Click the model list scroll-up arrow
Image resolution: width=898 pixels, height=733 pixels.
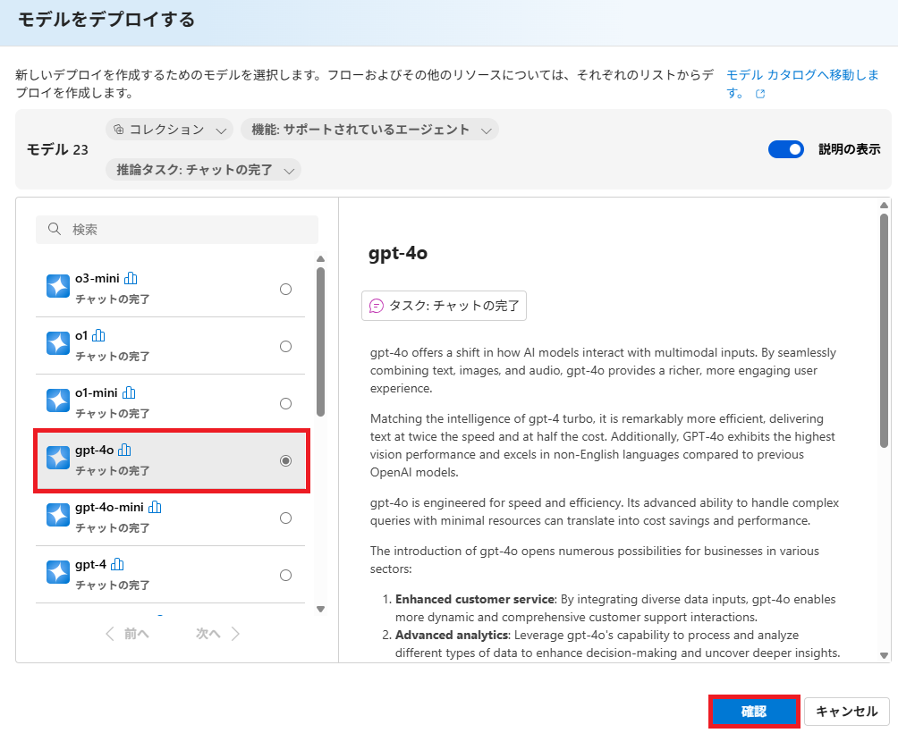[x=321, y=258]
